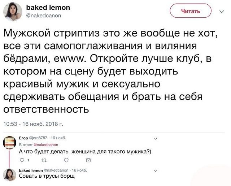The width and height of the screenshot is (231, 186).
Task: Open the @jora8787 handle link
Action: click(x=39, y=138)
